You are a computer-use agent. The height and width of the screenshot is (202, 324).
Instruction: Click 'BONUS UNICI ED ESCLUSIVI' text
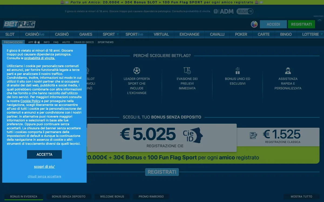click(x=238, y=81)
